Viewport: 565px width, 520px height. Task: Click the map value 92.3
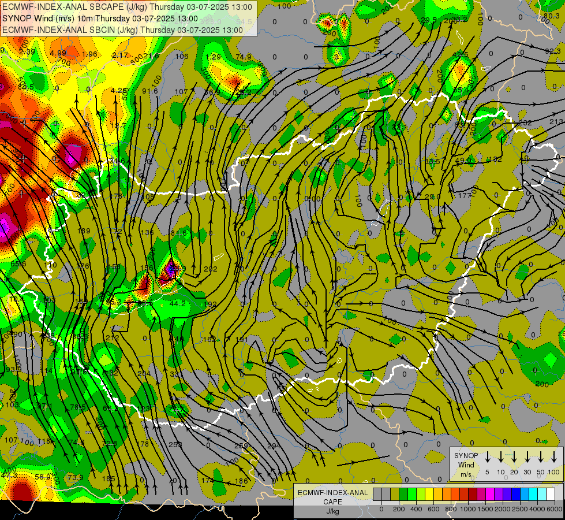coord(553,51)
